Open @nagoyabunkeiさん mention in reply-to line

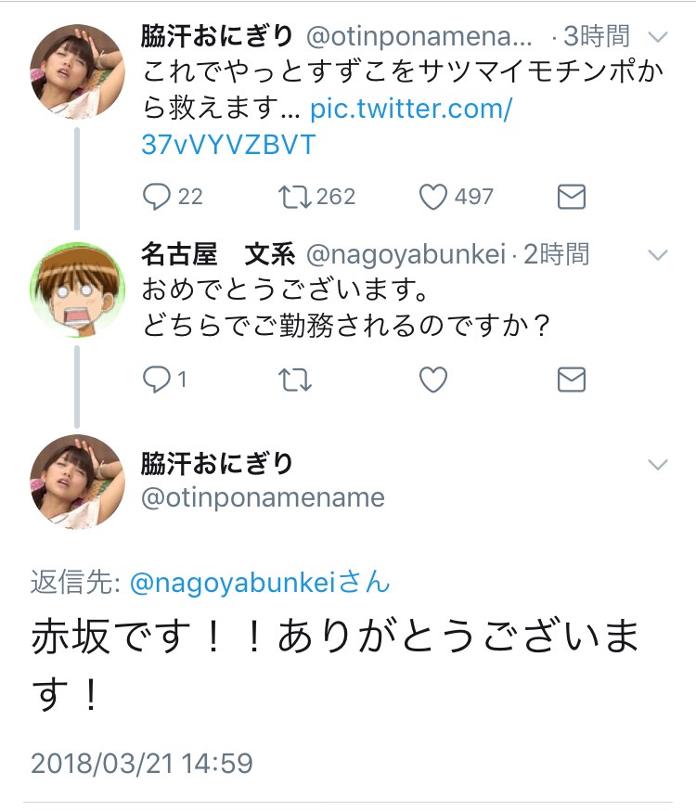[260, 582]
